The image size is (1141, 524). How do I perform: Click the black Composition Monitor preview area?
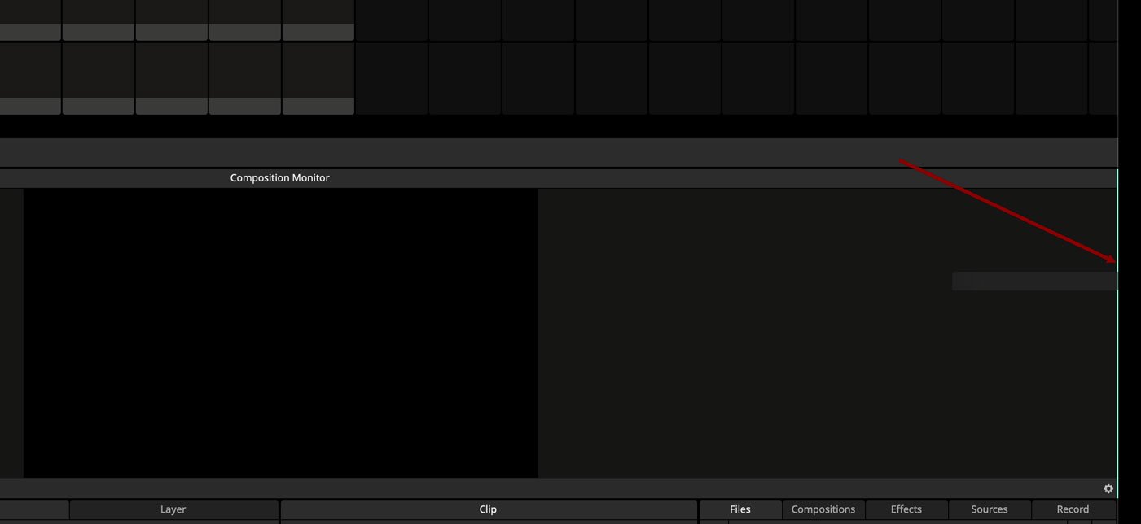point(280,333)
